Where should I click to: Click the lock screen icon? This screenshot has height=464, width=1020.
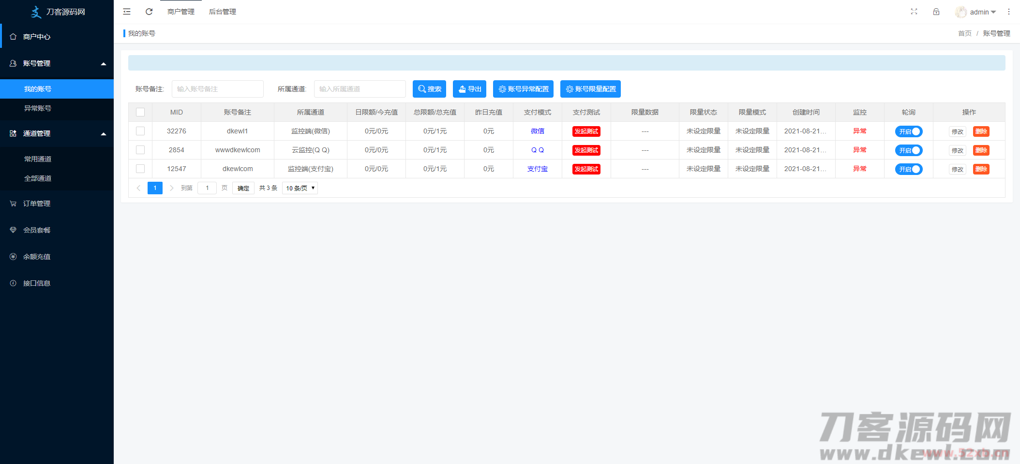(x=936, y=12)
